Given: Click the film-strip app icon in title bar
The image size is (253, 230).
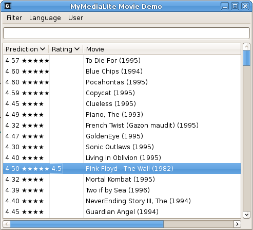Looking at the screenshot, I should 8,6.
